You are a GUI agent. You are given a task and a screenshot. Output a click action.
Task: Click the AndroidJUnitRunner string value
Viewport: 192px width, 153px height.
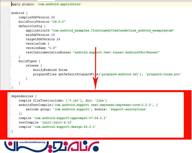pyautogui.click(x=116, y=53)
